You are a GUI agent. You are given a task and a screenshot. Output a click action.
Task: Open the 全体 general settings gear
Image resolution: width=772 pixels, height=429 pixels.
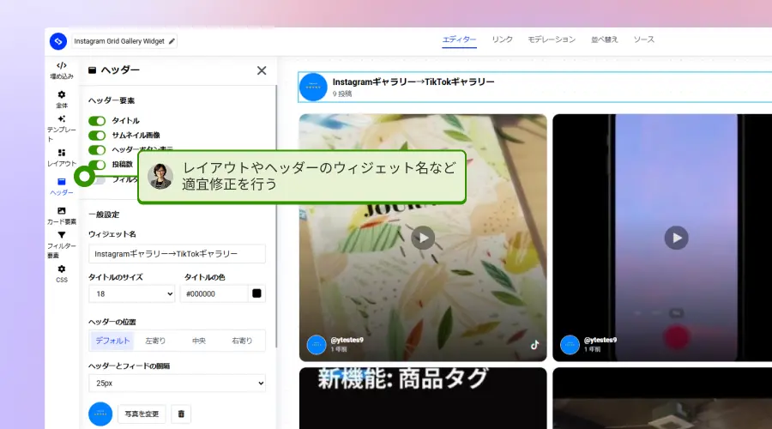point(62,99)
